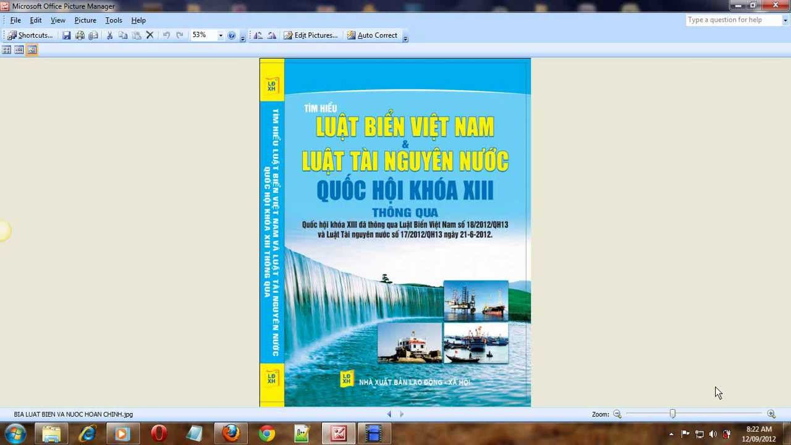Image resolution: width=791 pixels, height=445 pixels.
Task: Open the Help menu
Action: click(x=138, y=20)
